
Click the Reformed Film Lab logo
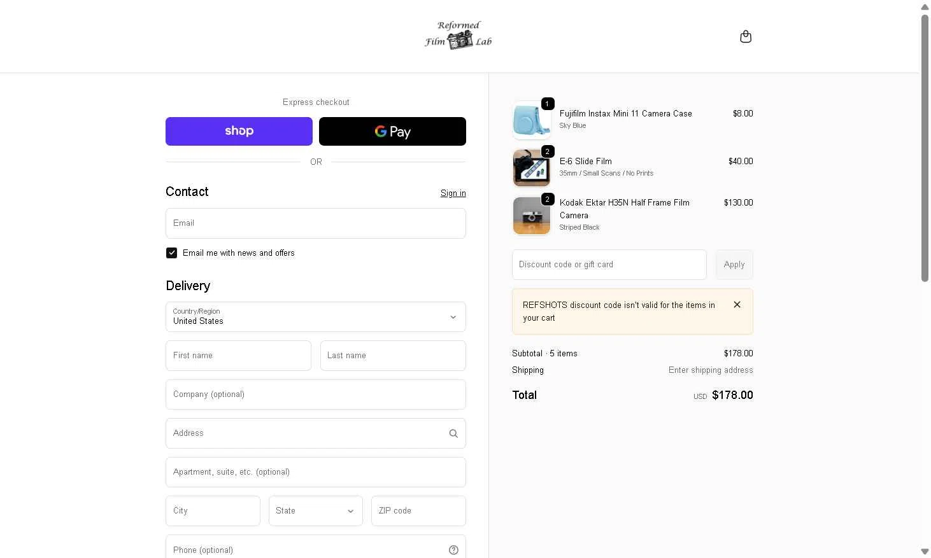(x=458, y=35)
